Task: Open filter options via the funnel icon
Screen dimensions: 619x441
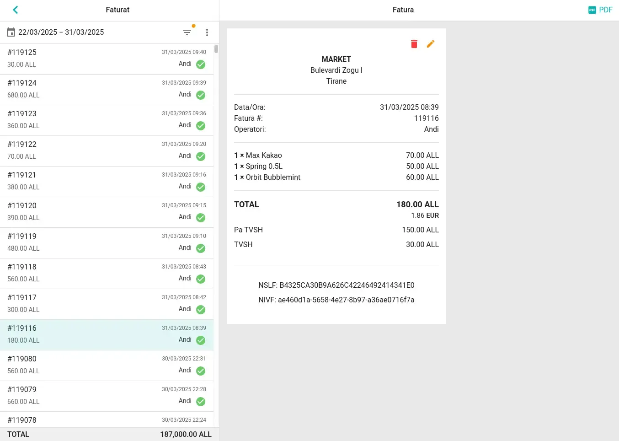Action: point(187,32)
